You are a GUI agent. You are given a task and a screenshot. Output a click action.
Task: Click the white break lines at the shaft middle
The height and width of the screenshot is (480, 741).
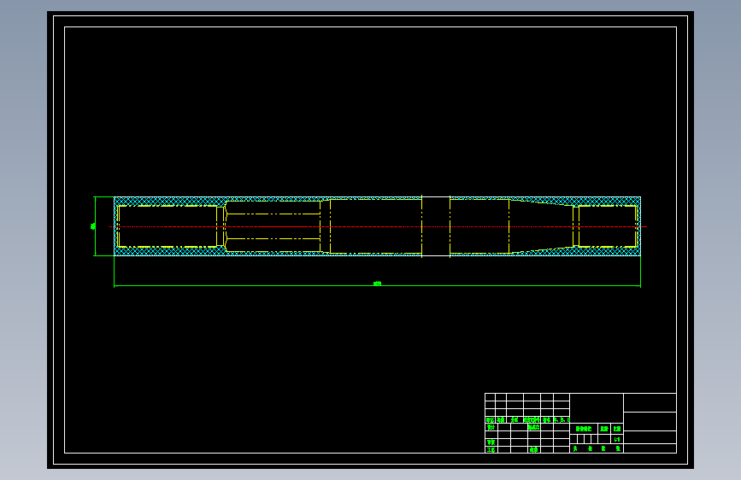[x=436, y=226]
